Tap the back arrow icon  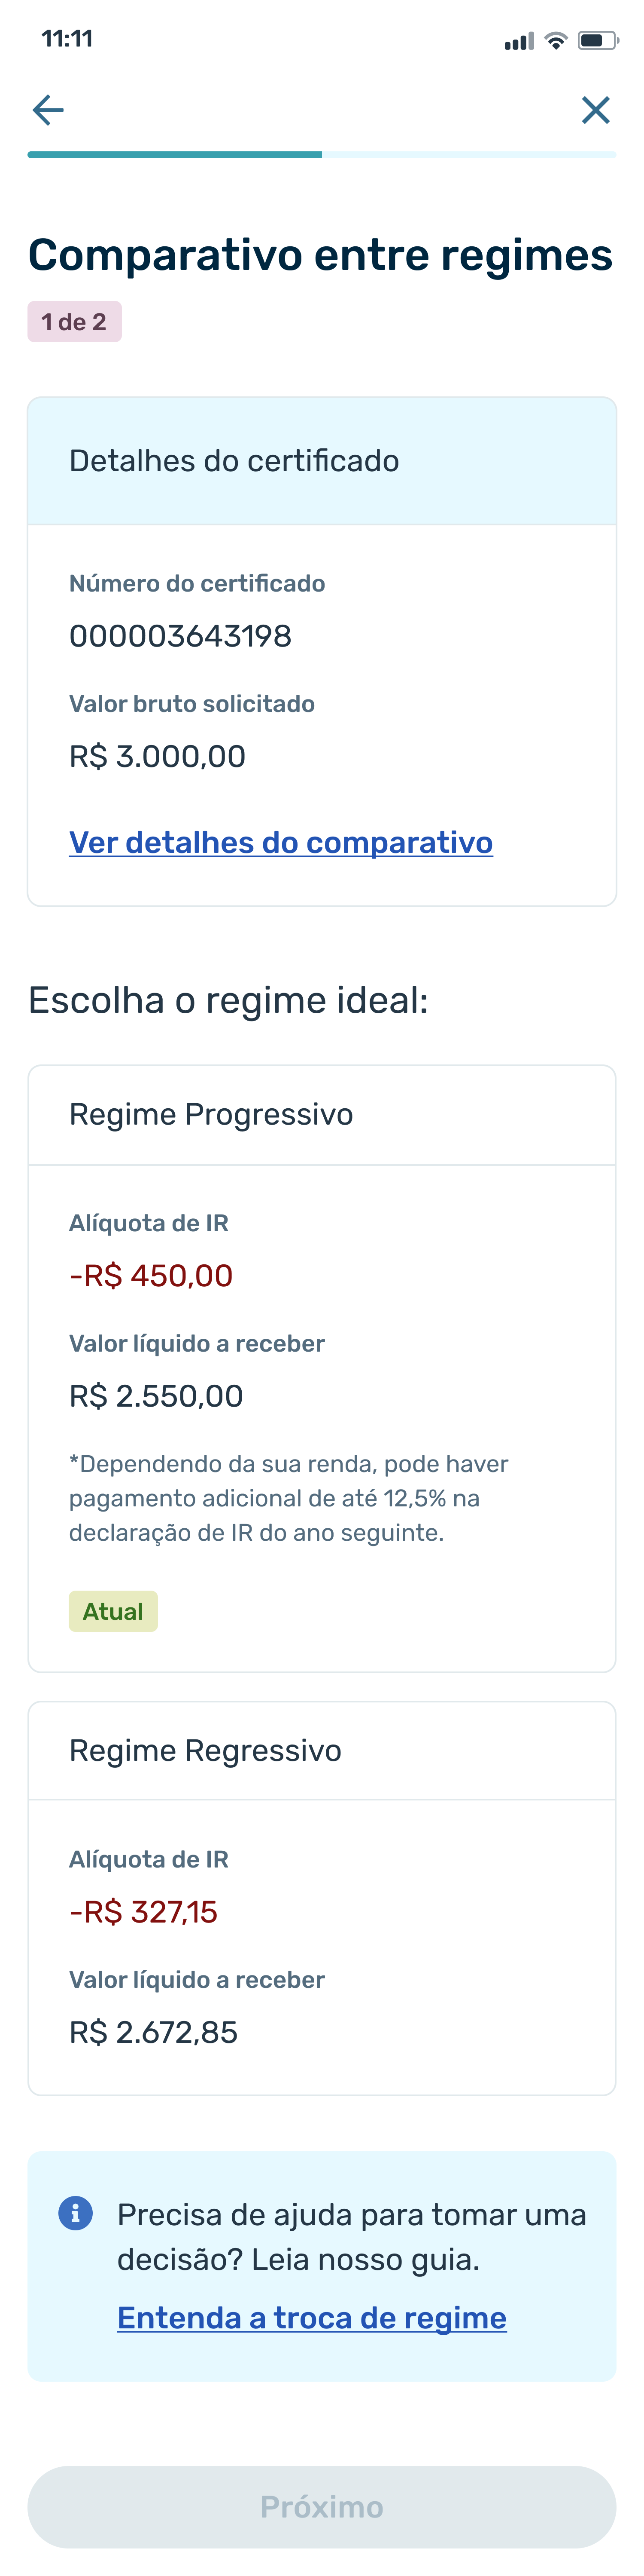point(48,110)
